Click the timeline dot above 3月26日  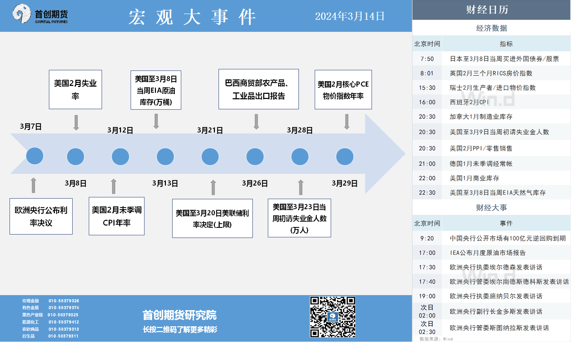tap(255, 156)
